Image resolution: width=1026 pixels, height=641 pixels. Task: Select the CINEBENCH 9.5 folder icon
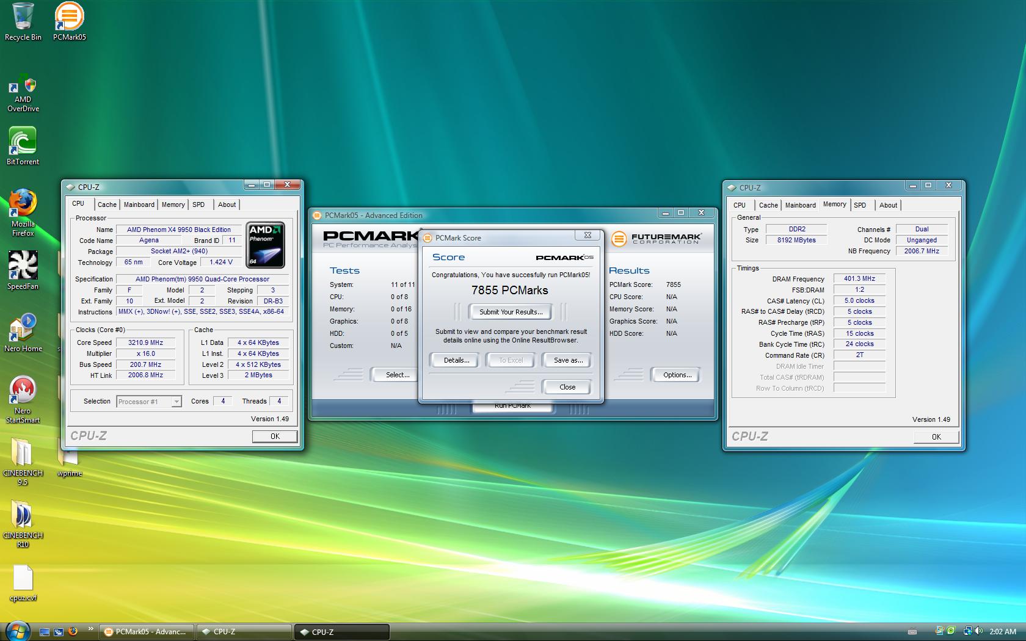(23, 463)
